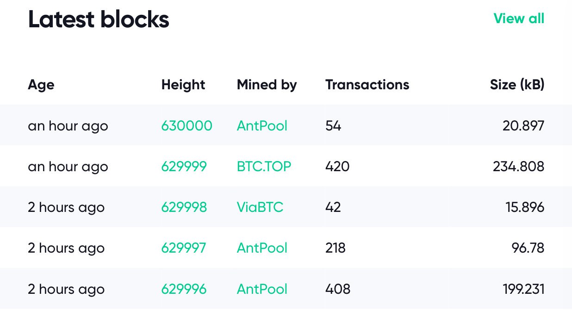Open AntPool miner for block 630000
This screenshot has width=572, height=310.
tap(262, 126)
